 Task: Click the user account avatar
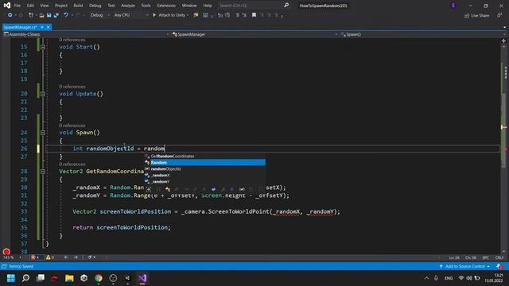coord(453,6)
